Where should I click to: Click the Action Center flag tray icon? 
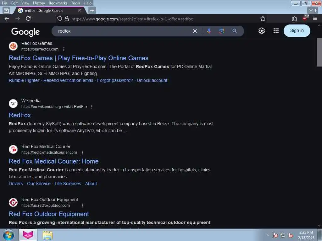(x=275, y=235)
